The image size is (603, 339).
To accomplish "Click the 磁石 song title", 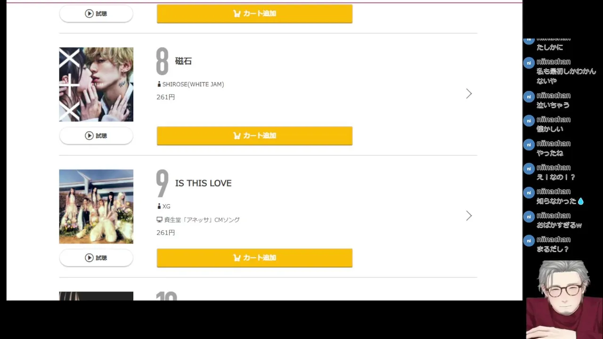I will (x=183, y=61).
